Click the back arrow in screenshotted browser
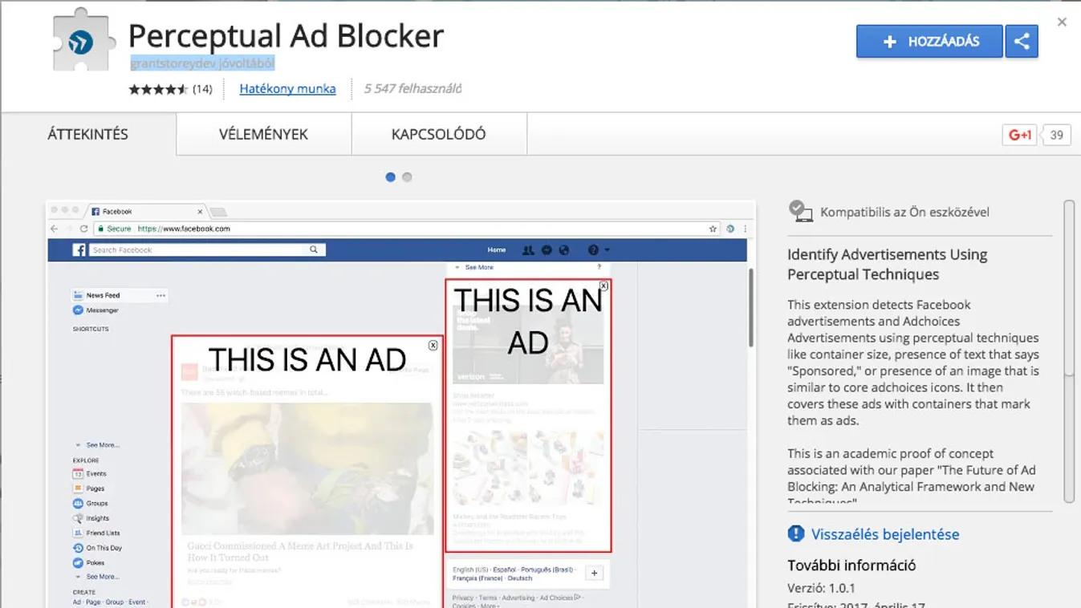 click(55, 229)
